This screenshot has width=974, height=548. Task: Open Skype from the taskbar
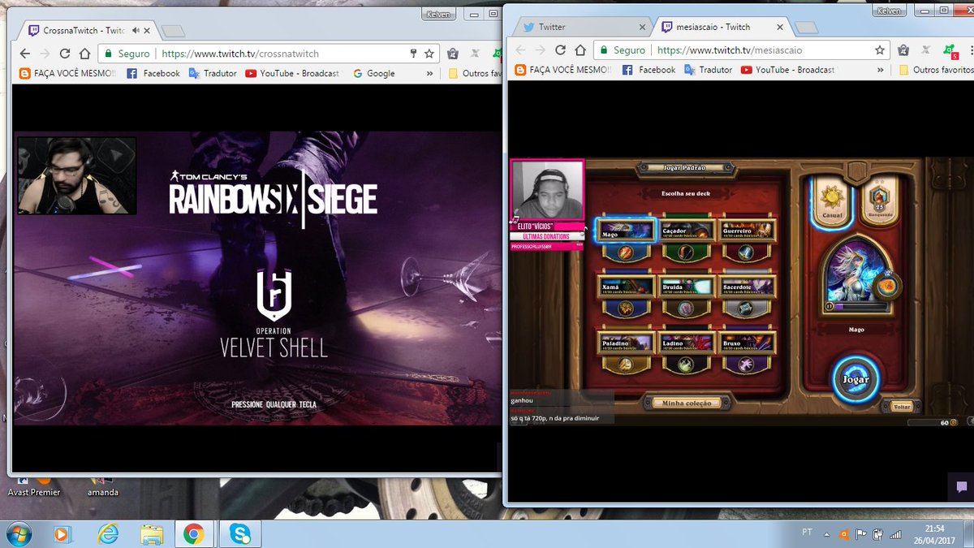[239, 534]
